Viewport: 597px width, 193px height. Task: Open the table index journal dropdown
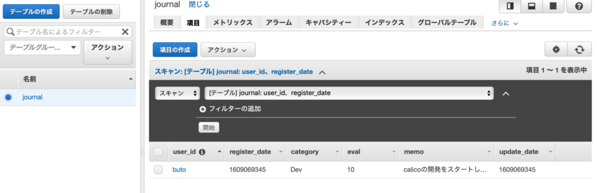pyautogui.click(x=349, y=93)
